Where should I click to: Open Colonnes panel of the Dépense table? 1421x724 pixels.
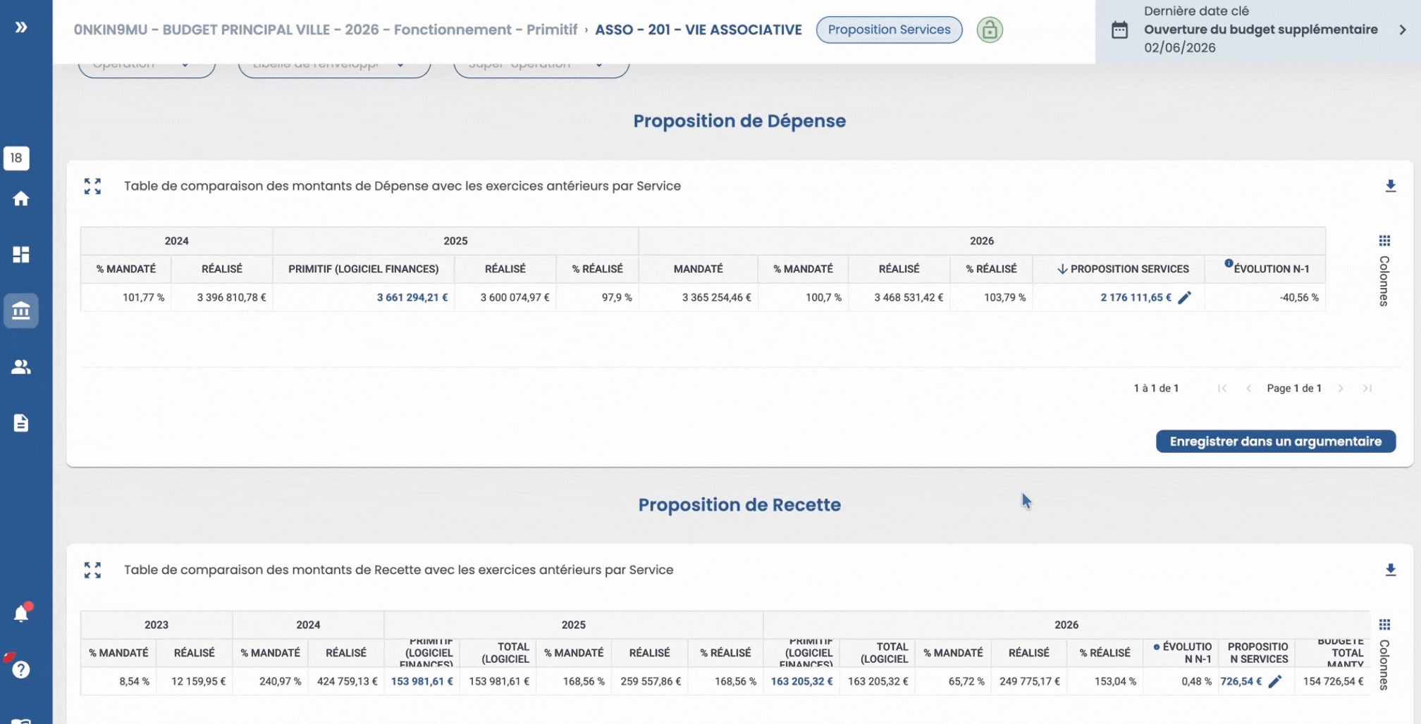click(x=1384, y=271)
